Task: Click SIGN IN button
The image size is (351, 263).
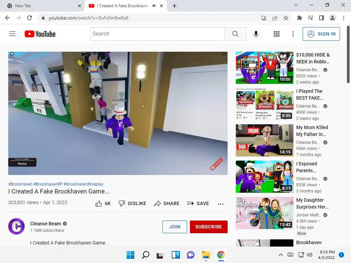Action: [x=321, y=34]
